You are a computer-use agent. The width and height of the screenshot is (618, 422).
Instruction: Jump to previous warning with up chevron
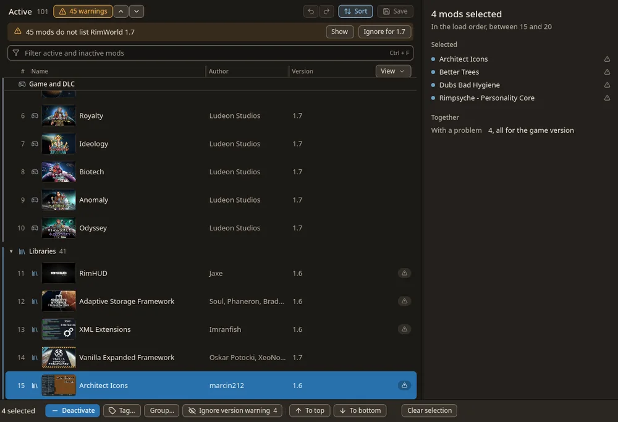[121, 11]
